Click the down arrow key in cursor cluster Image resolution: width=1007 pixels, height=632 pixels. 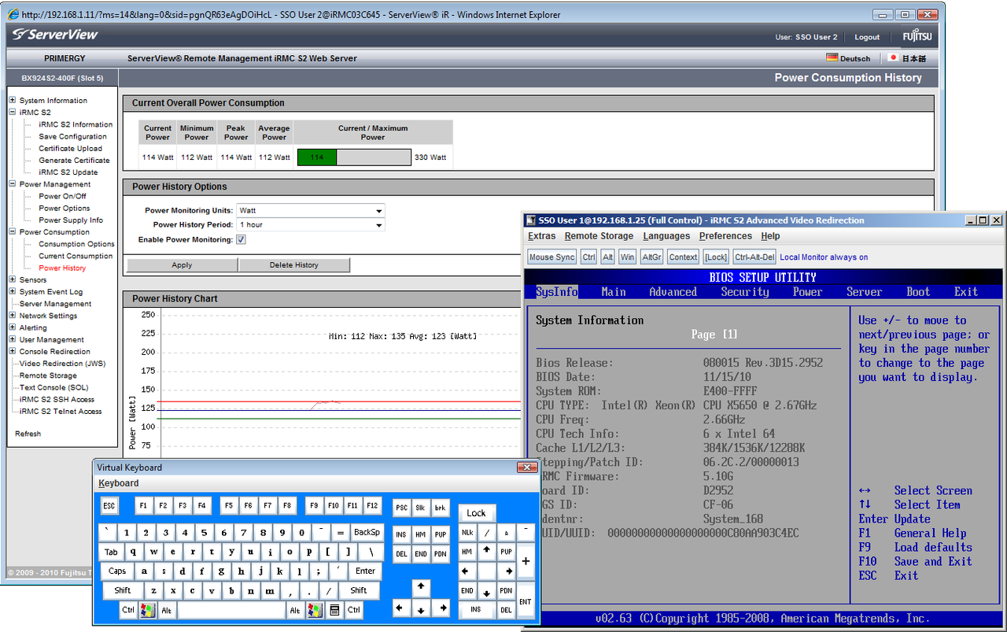coord(422,608)
